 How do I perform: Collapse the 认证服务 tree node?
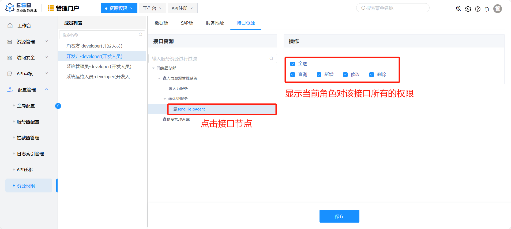coord(165,99)
